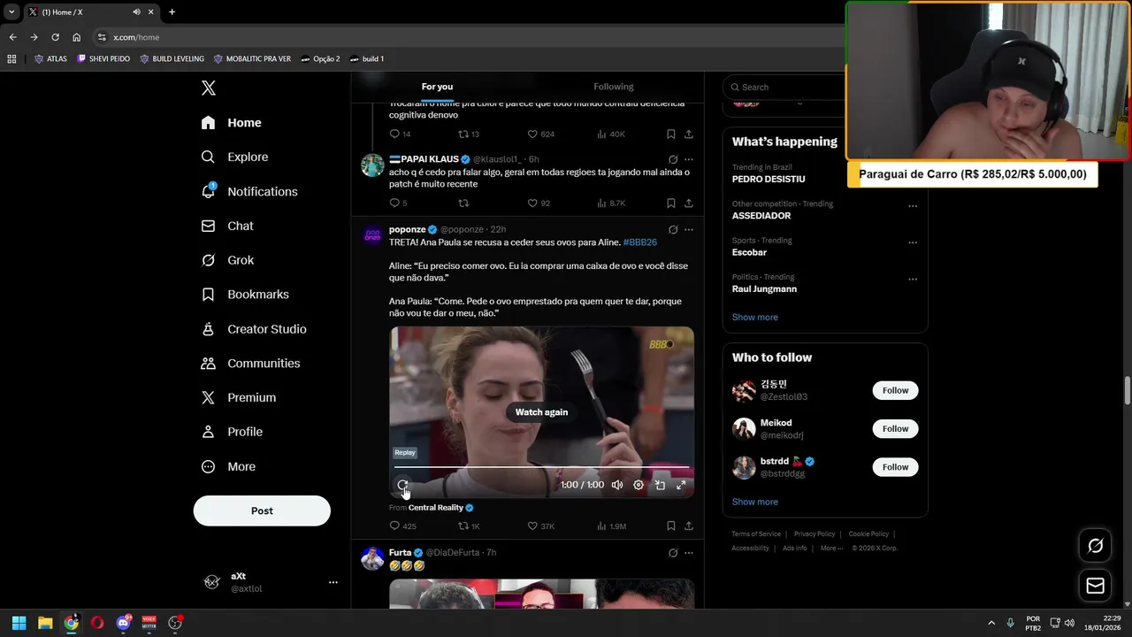Image resolution: width=1132 pixels, height=637 pixels.
Task: Open BUILD LEVELING bookmark
Action: pyautogui.click(x=172, y=58)
